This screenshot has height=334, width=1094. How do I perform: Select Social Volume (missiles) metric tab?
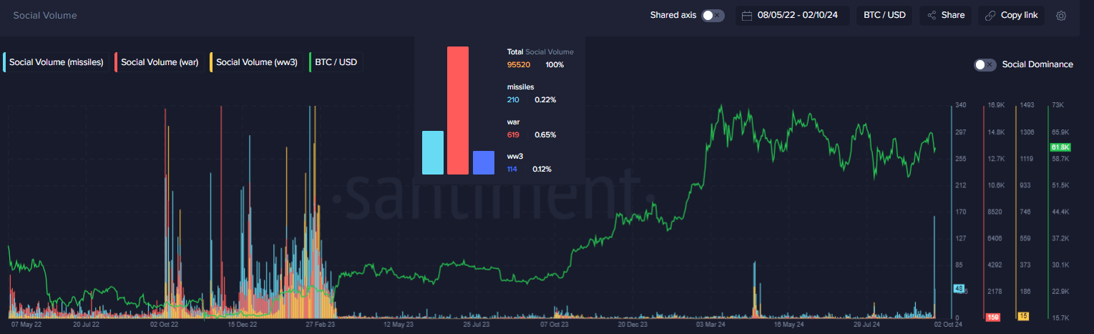[x=56, y=62]
